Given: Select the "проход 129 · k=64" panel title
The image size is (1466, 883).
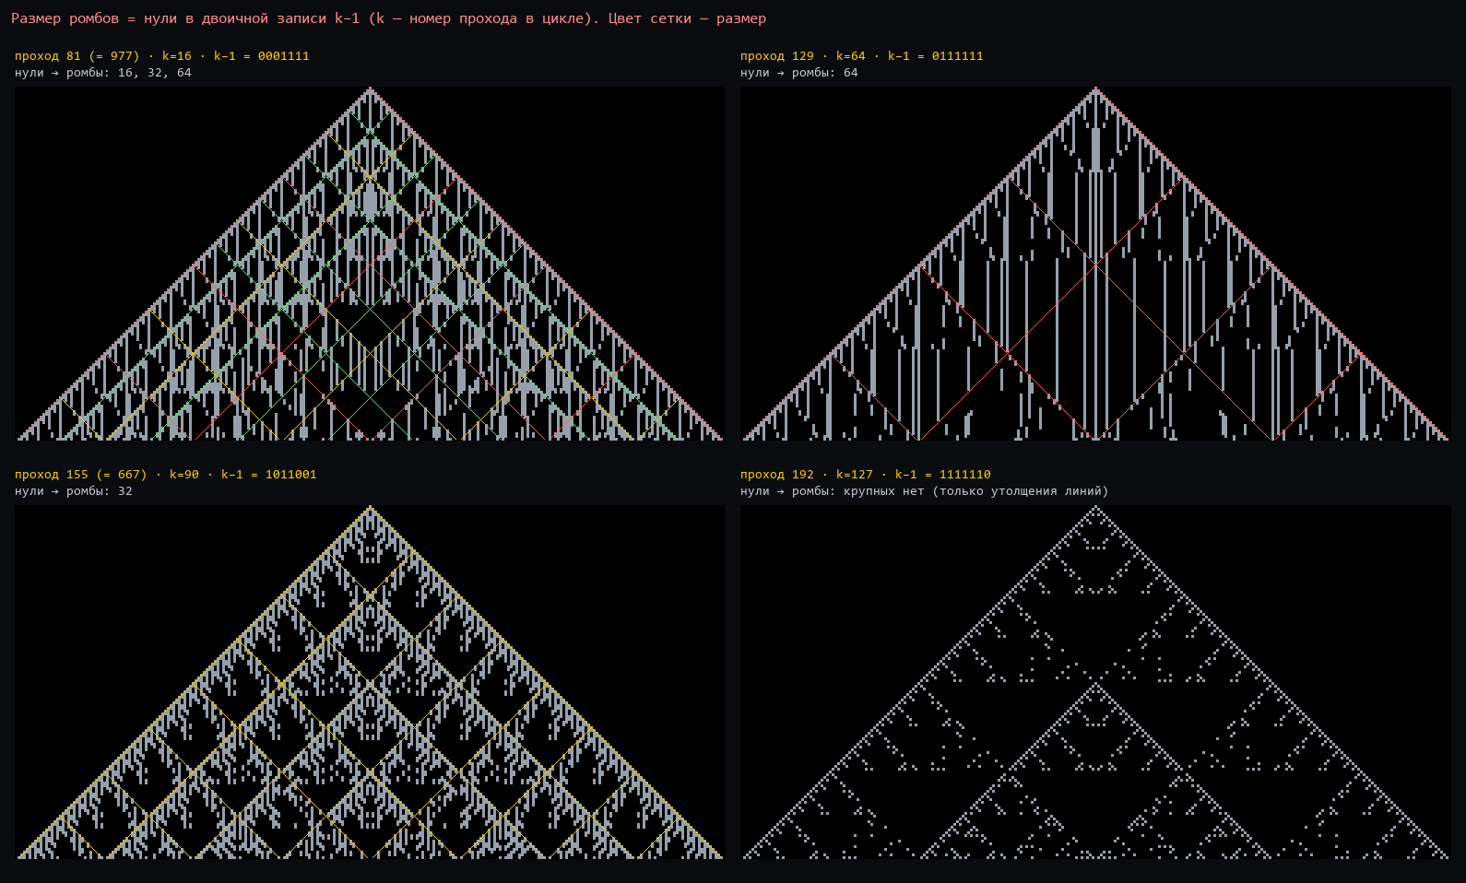Looking at the screenshot, I should click(862, 56).
